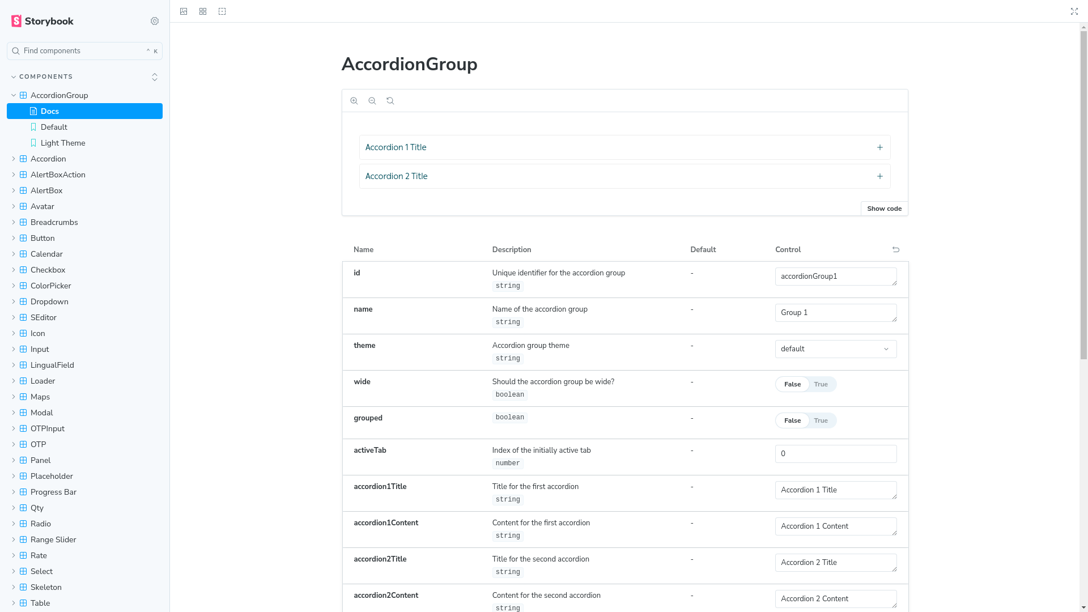Click Table component grid icon
The width and height of the screenshot is (1088, 612).
23,603
